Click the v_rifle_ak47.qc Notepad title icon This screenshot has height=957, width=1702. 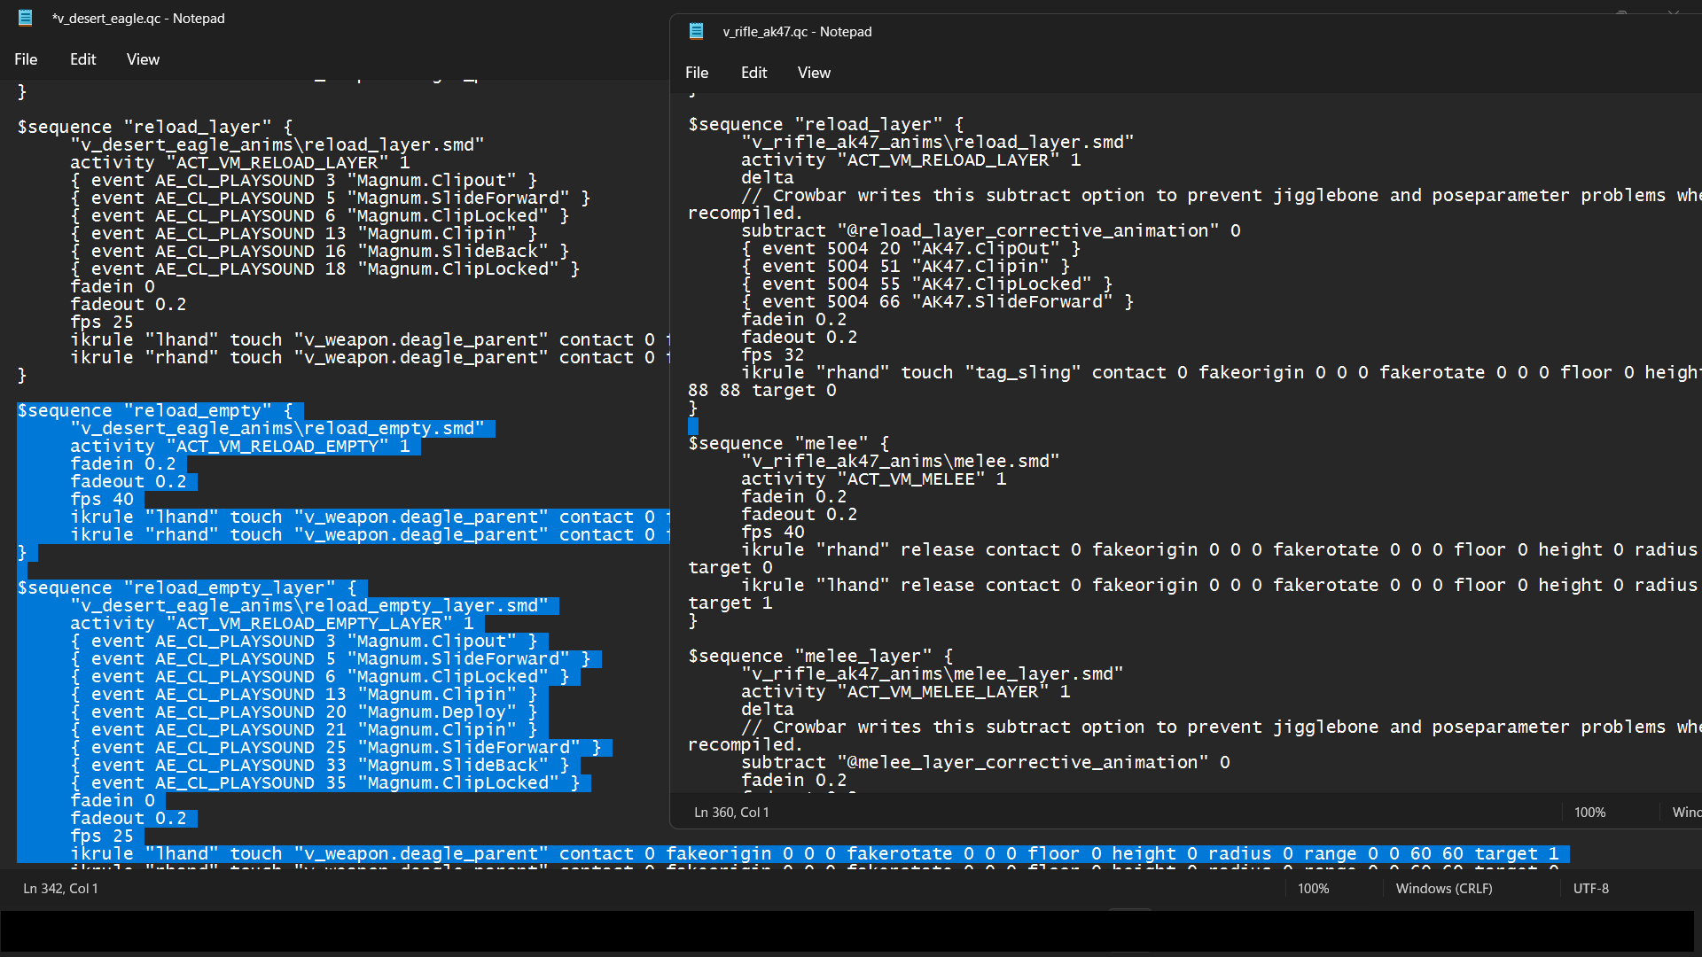(697, 31)
